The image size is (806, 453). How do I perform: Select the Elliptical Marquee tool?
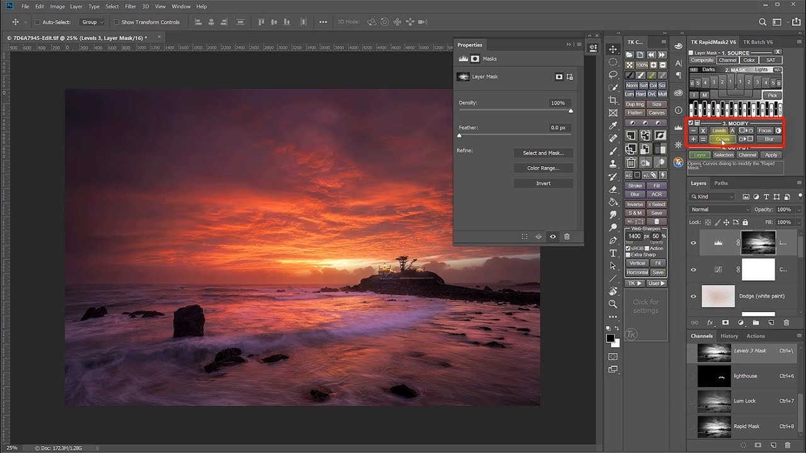613,62
